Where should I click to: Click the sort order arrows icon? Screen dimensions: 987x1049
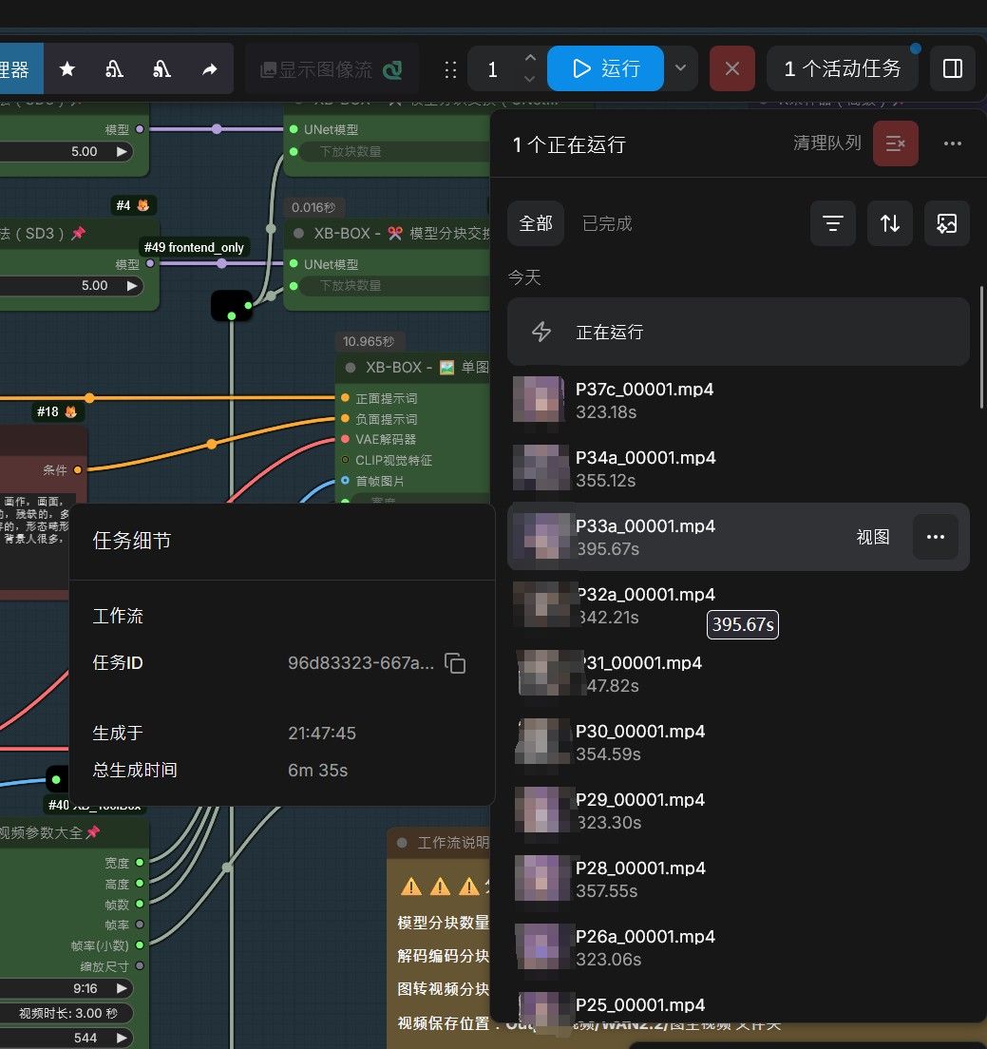[x=889, y=223]
